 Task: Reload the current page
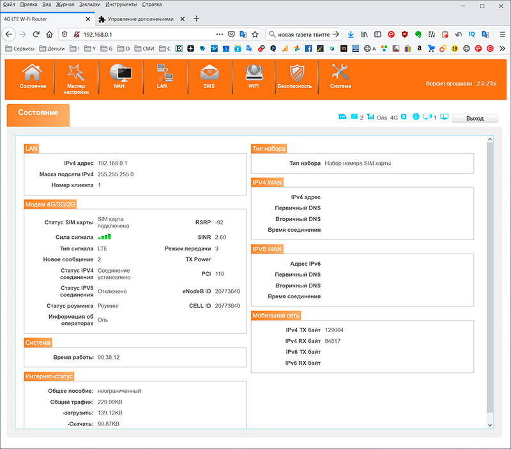coord(36,34)
